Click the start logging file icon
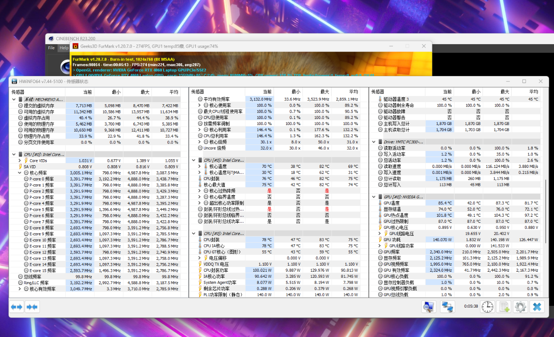 503,307
